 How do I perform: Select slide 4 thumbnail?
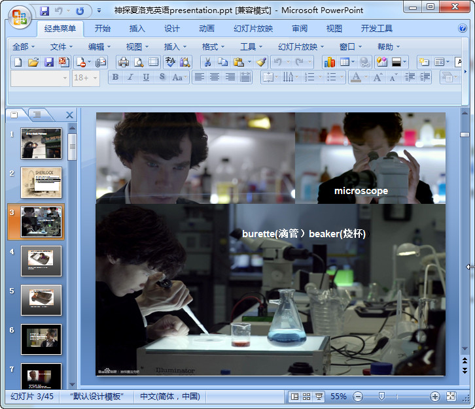pos(41,261)
